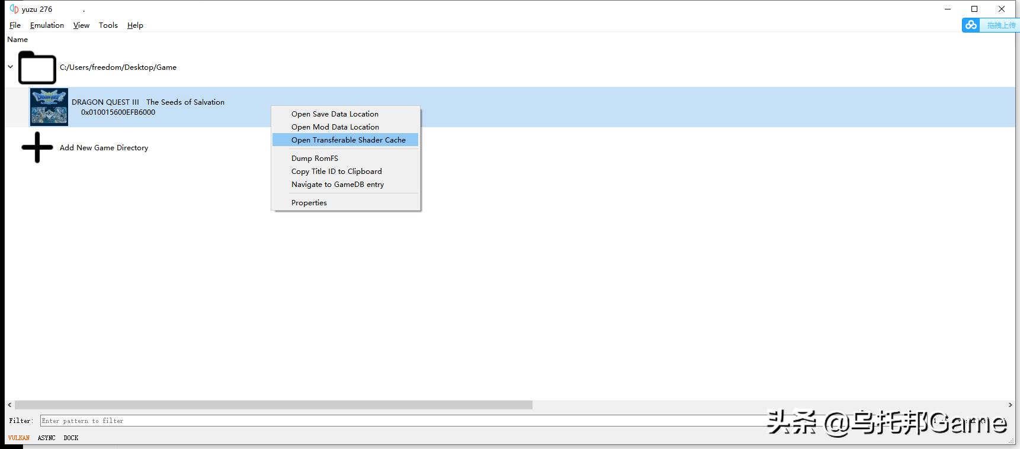Collapse the Game directory tree
This screenshot has width=1020, height=449.
10,67
